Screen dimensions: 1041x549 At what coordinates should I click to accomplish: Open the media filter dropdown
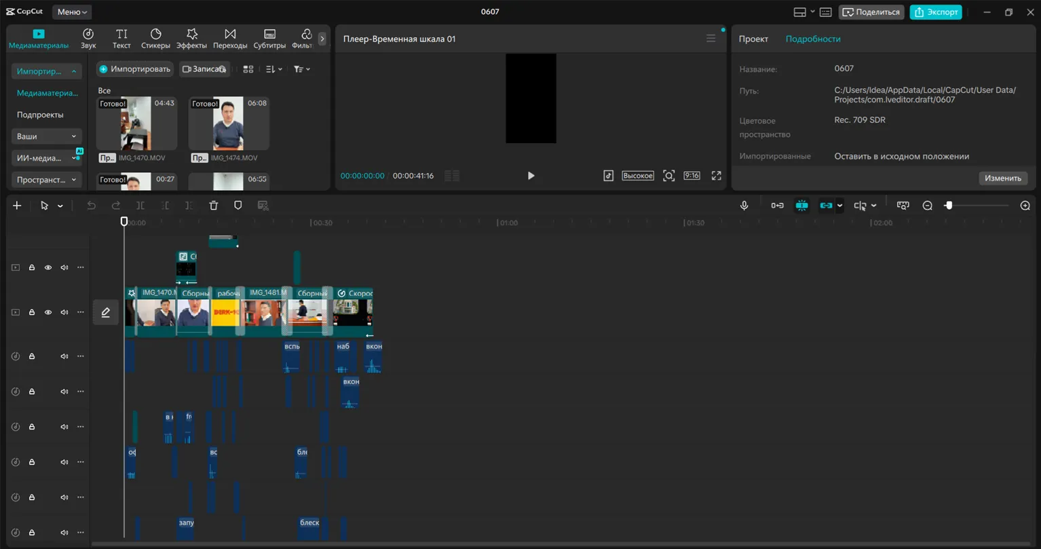click(x=302, y=69)
